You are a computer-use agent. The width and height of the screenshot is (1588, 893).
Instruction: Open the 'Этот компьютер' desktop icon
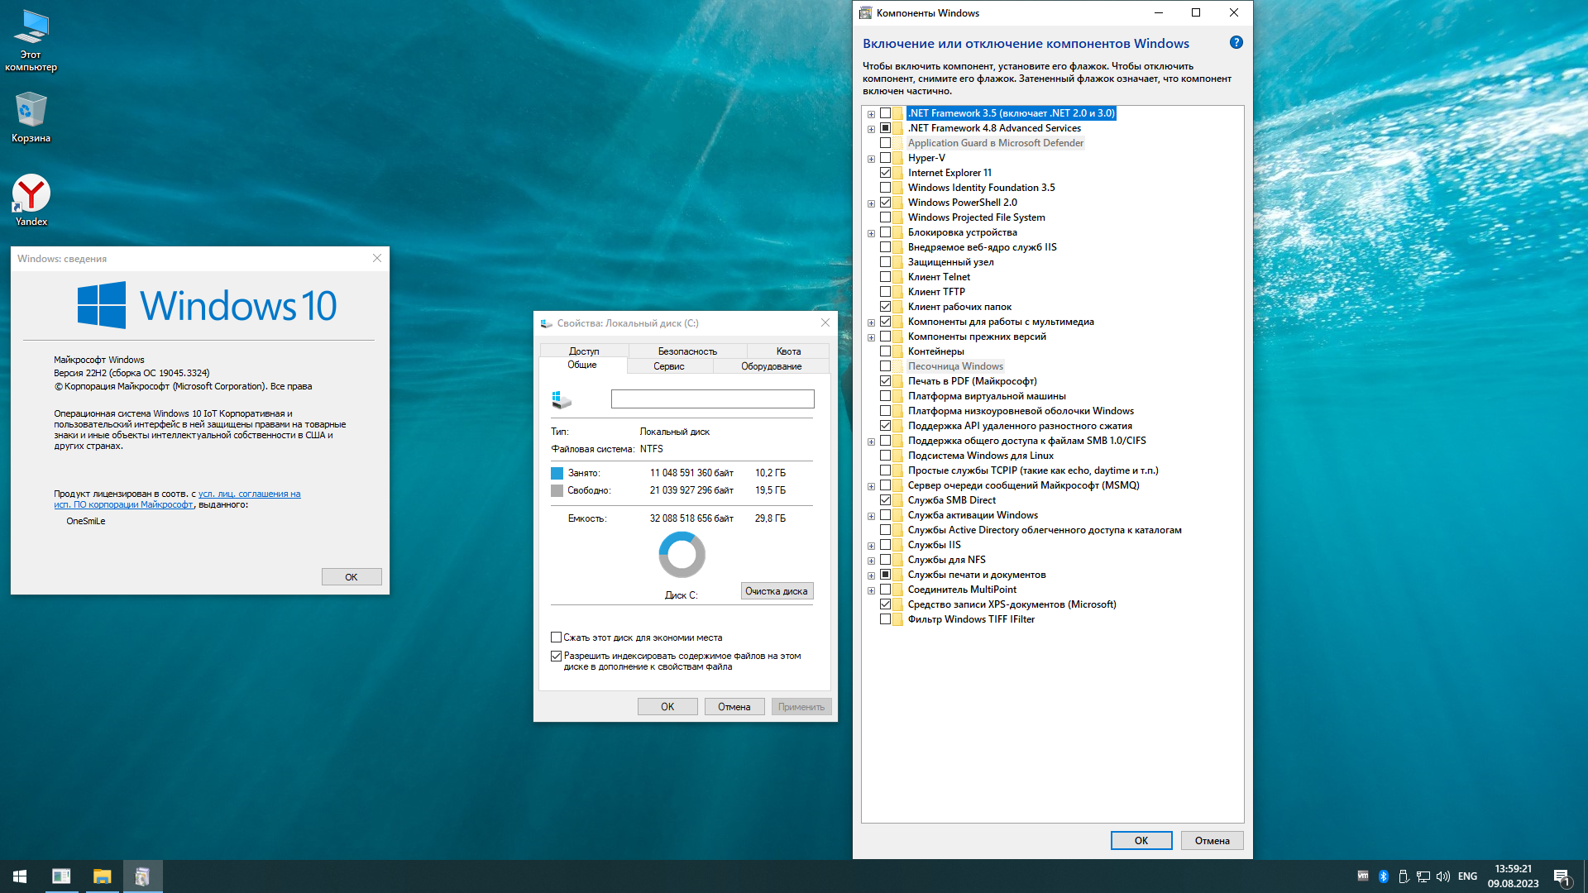31,30
